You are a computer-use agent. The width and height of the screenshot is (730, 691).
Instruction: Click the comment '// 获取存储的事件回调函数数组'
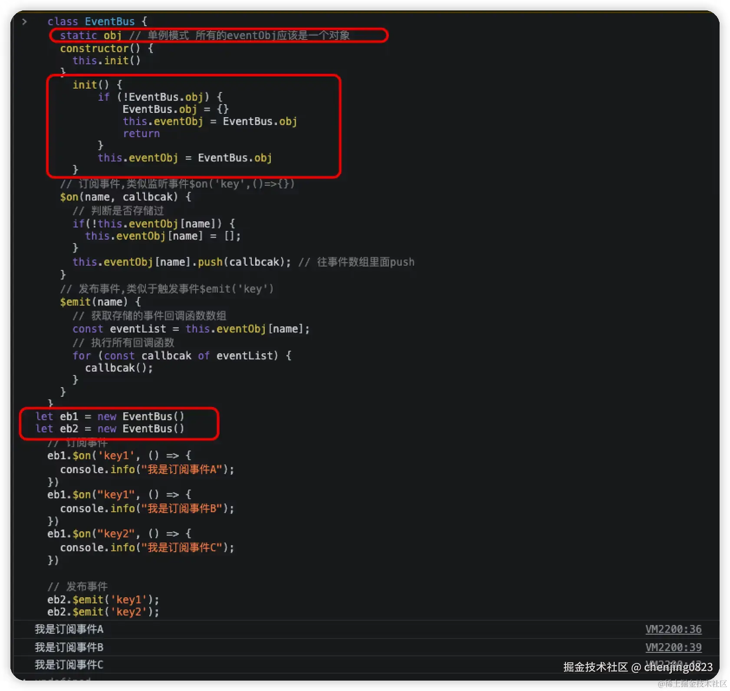pyautogui.click(x=149, y=316)
